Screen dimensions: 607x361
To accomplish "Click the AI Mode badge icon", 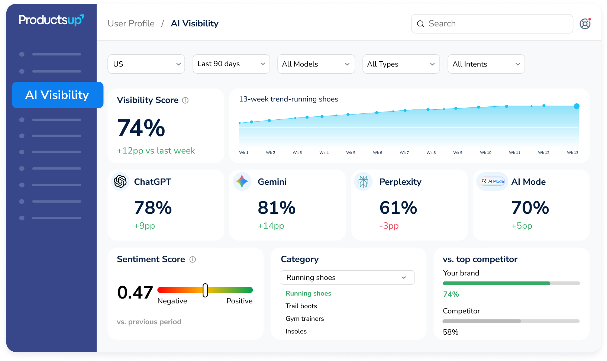I will tap(493, 181).
